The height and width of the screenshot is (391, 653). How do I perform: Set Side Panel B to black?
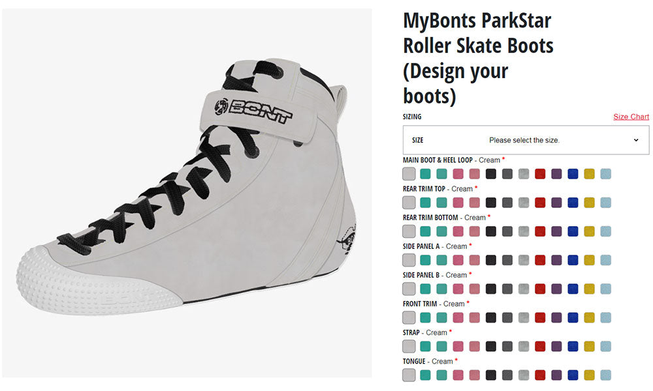tap(491, 289)
